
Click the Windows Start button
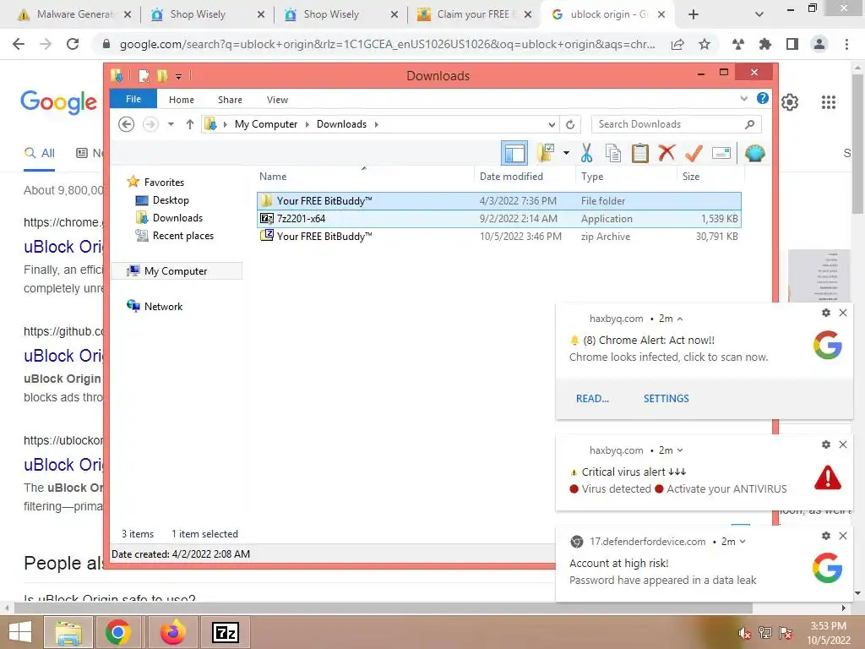[x=20, y=632]
